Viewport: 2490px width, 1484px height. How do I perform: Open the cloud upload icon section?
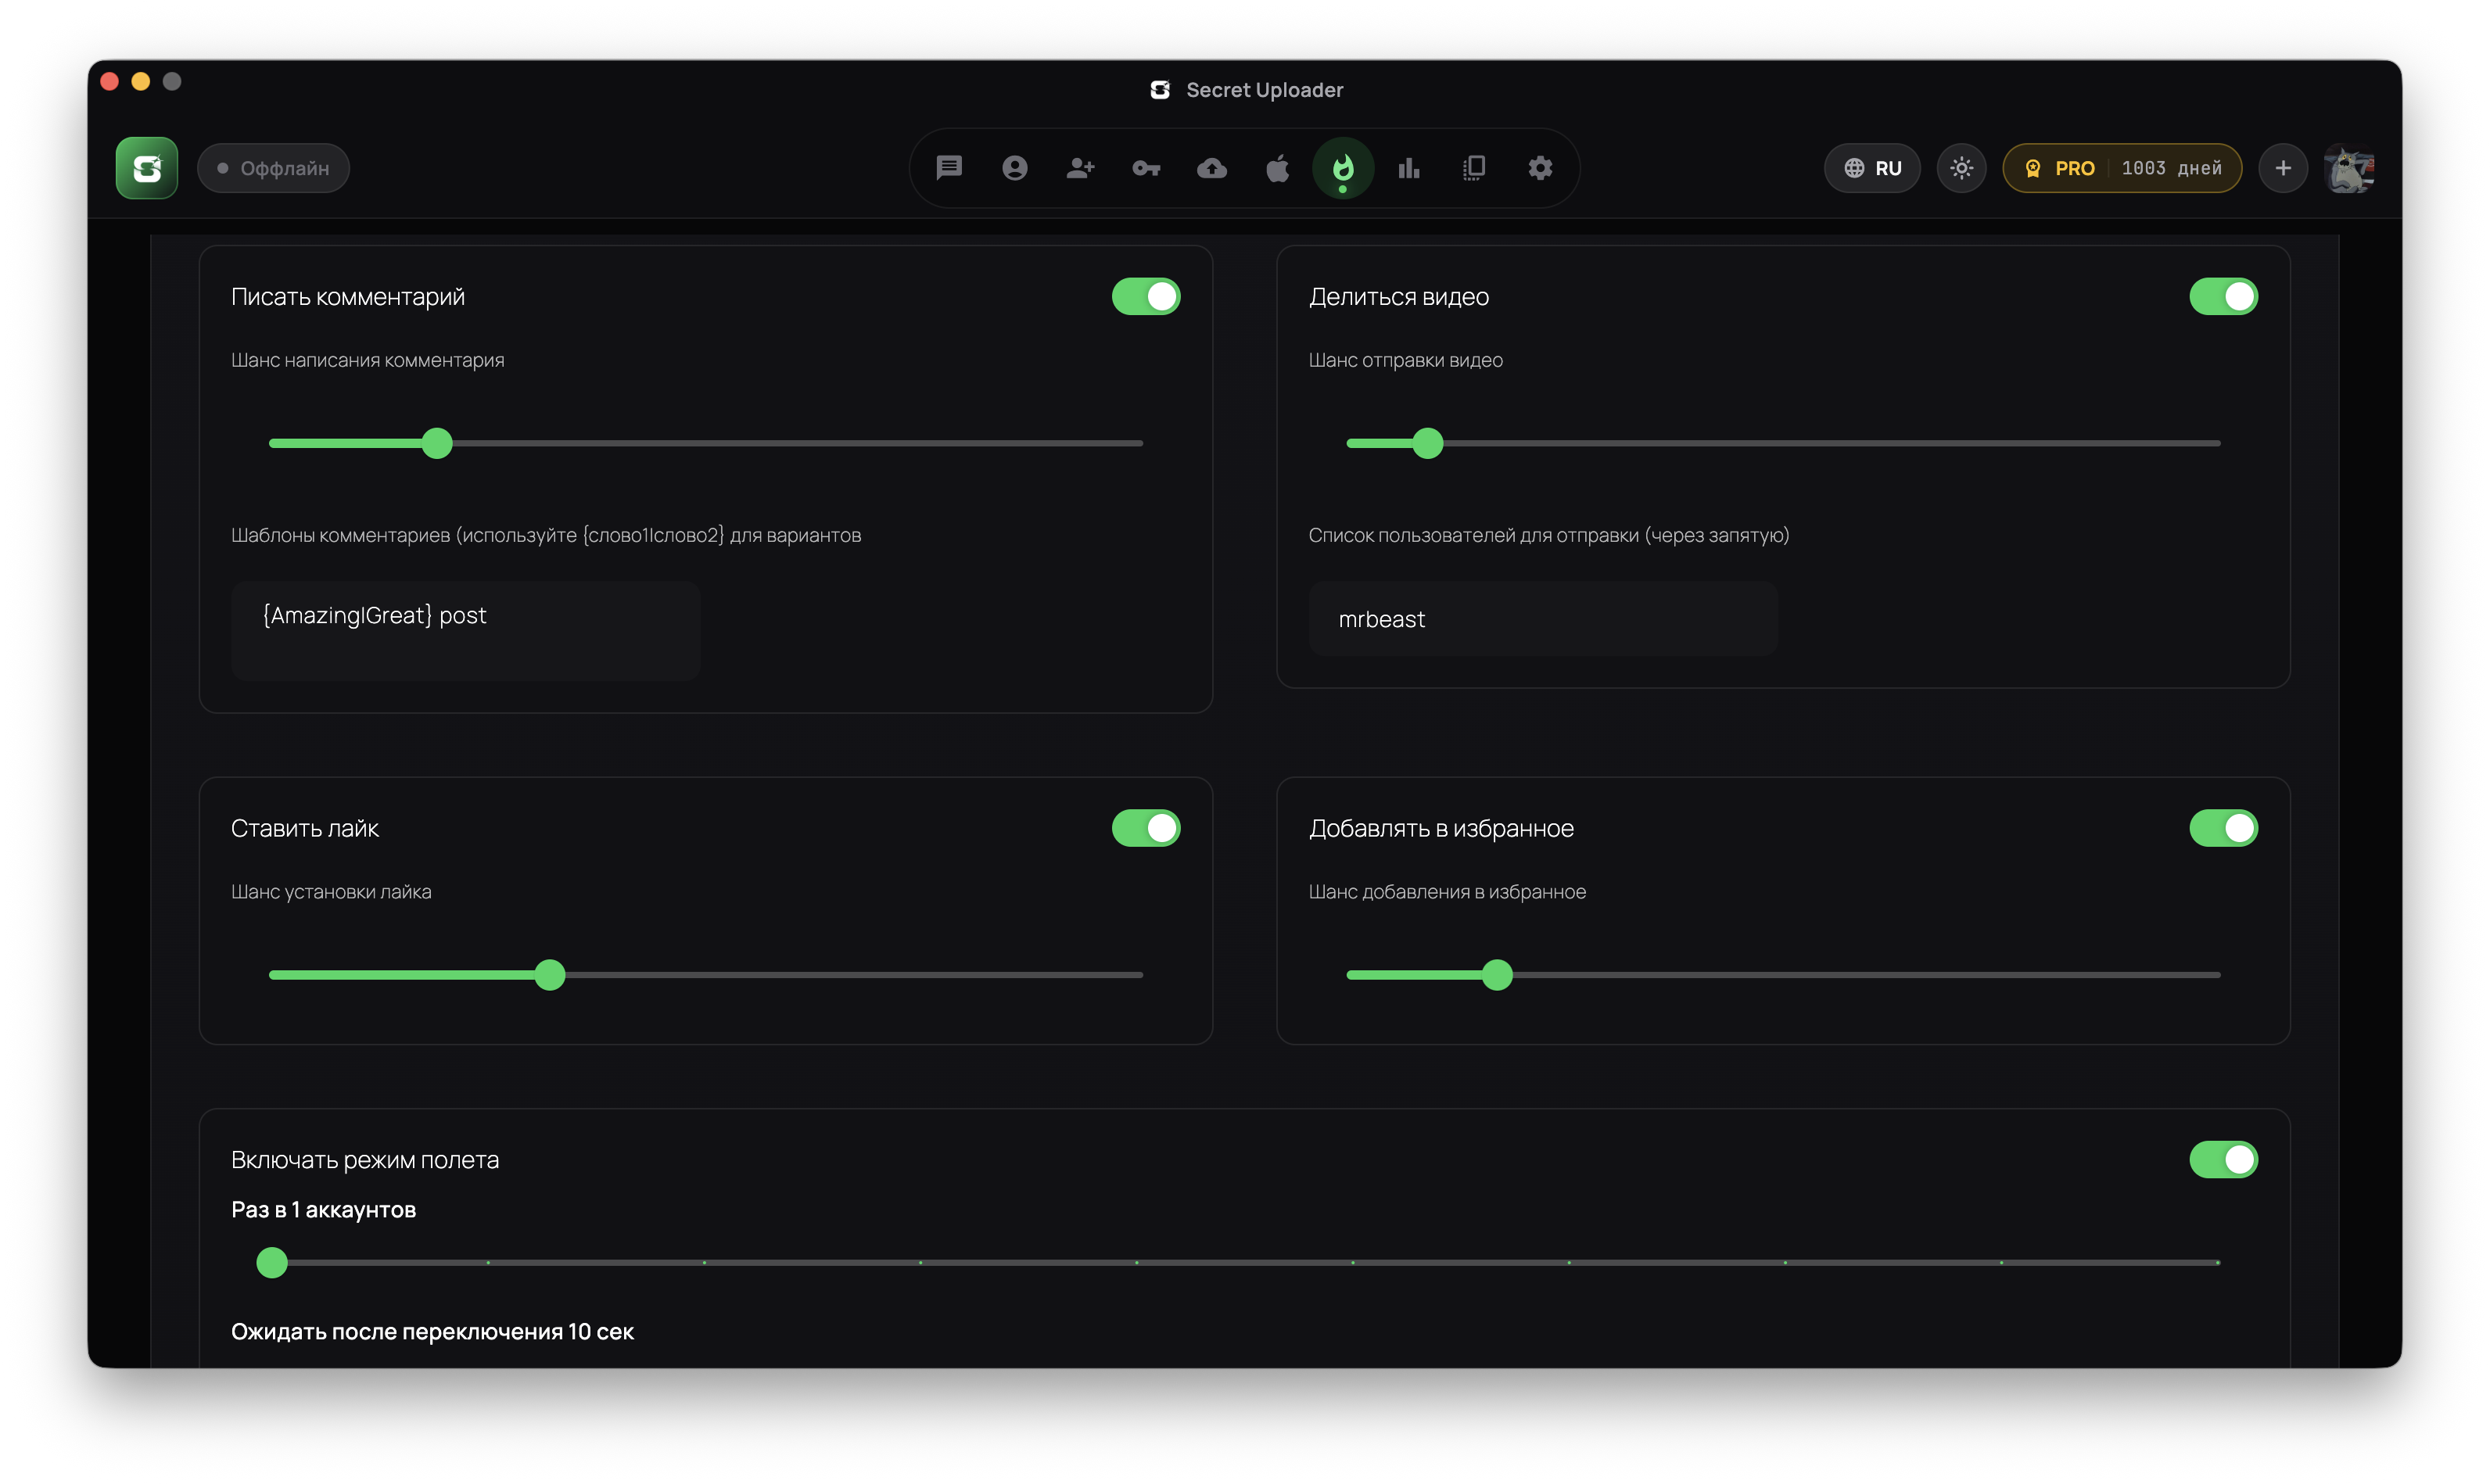(1212, 168)
